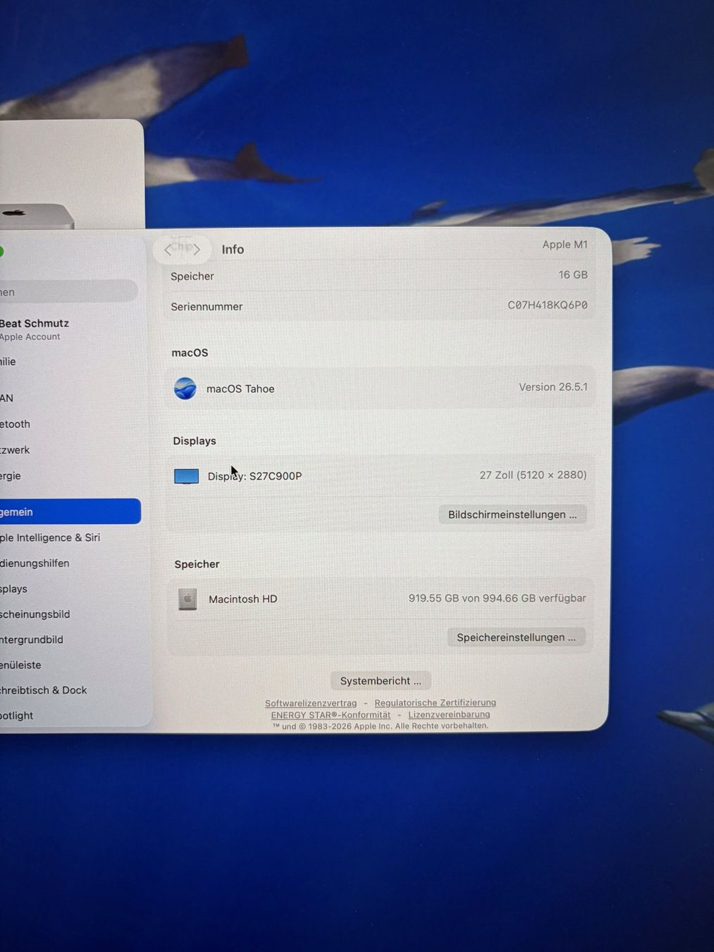Open the Systembericht report
This screenshot has width=714, height=952.
coord(381,681)
